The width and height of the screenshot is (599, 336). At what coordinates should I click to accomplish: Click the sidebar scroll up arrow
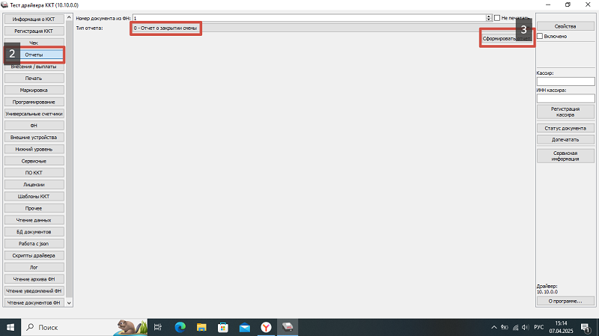click(69, 17)
